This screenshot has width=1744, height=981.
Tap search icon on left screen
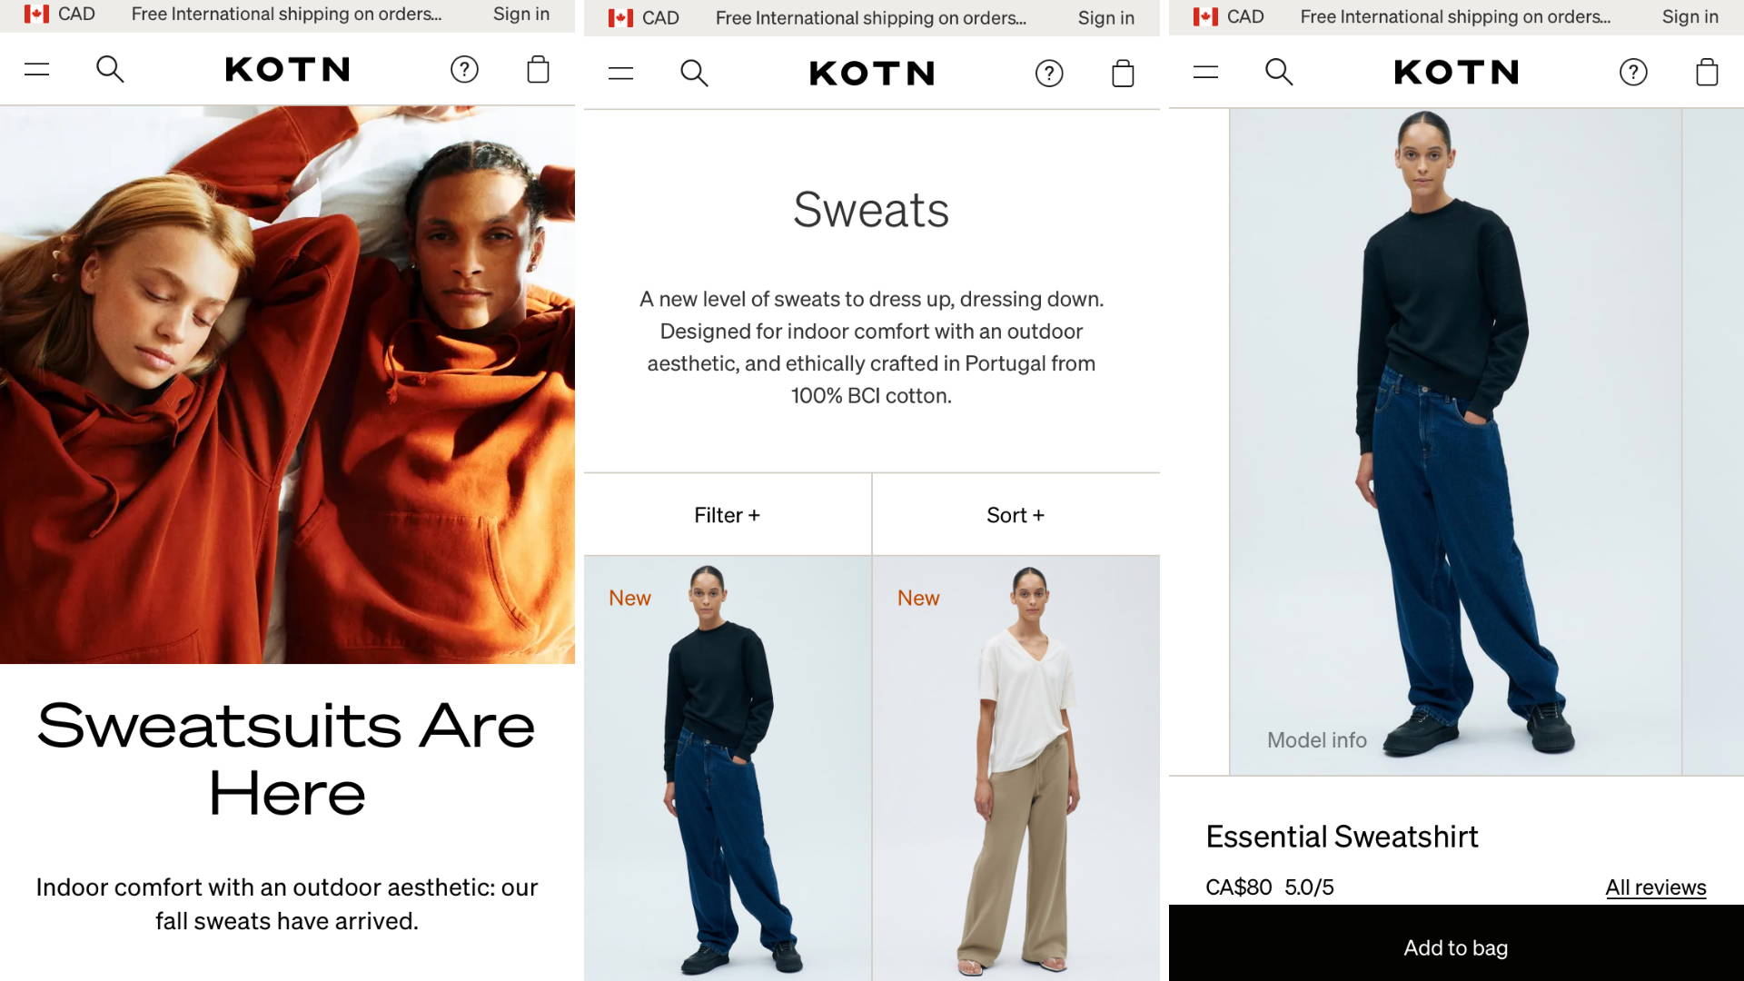[x=110, y=69]
